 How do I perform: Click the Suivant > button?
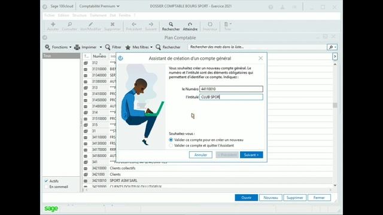pos(251,155)
